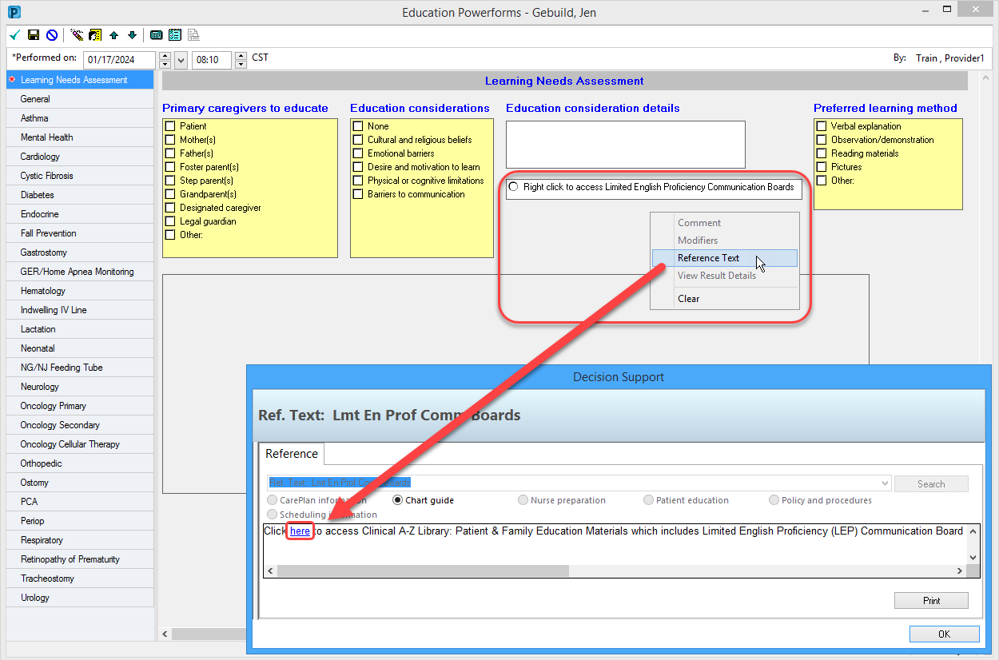
Task: Click the floppy disk Save Form icon
Action: [x=34, y=35]
